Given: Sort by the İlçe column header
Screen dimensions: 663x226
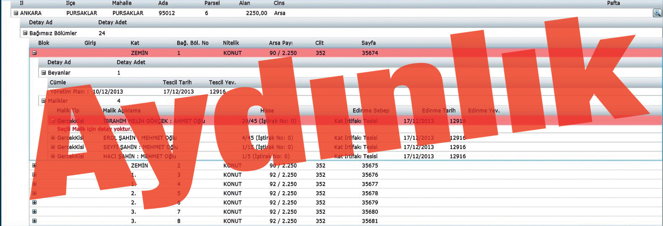Looking at the screenshot, I should coord(71,3).
